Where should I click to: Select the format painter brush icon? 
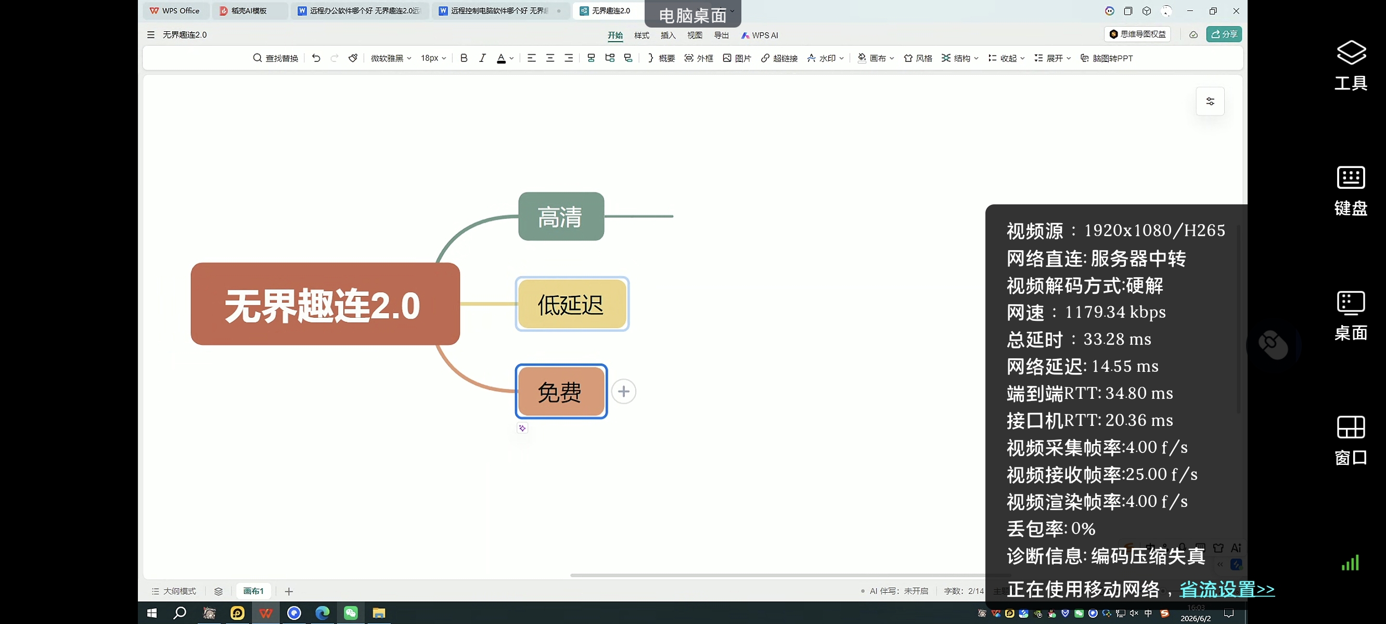(353, 58)
